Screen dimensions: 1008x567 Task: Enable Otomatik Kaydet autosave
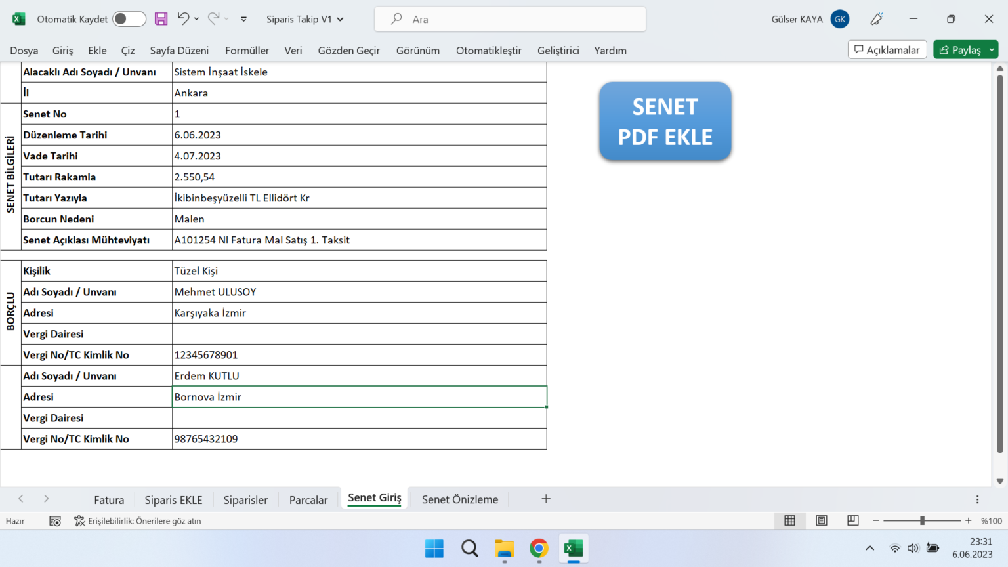point(129,18)
